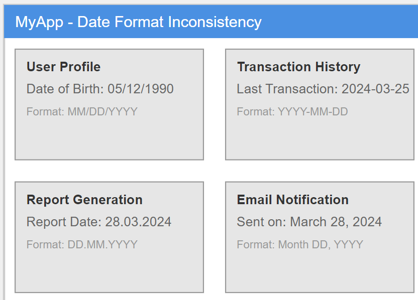
Task: Click the MyApp - Date Format Inconsistency title
Action: pos(138,22)
